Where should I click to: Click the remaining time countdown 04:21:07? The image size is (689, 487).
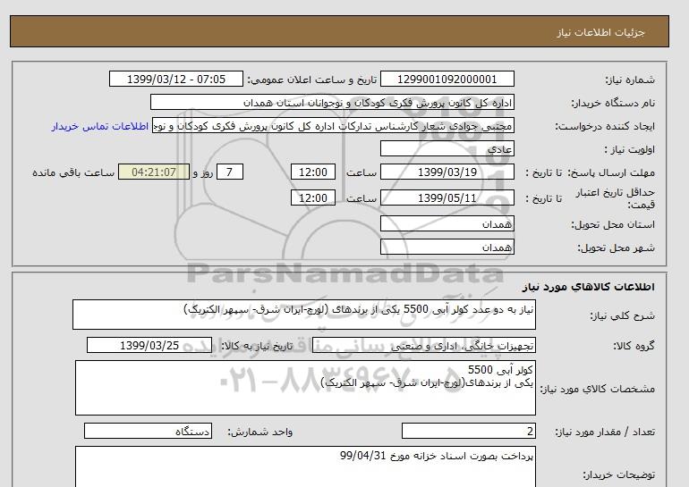tap(154, 172)
